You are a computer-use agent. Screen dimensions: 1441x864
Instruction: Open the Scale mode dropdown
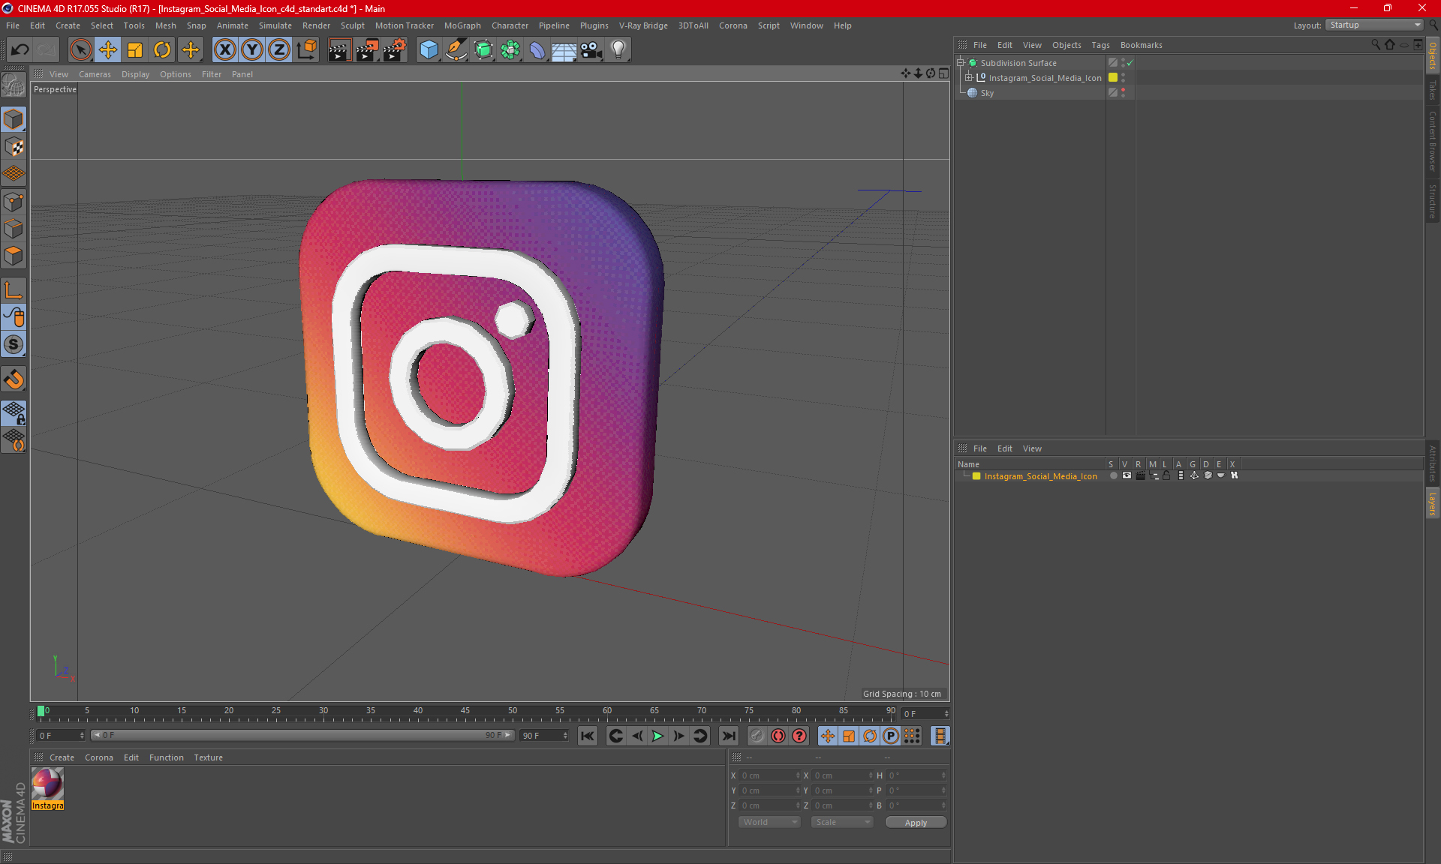tap(842, 822)
